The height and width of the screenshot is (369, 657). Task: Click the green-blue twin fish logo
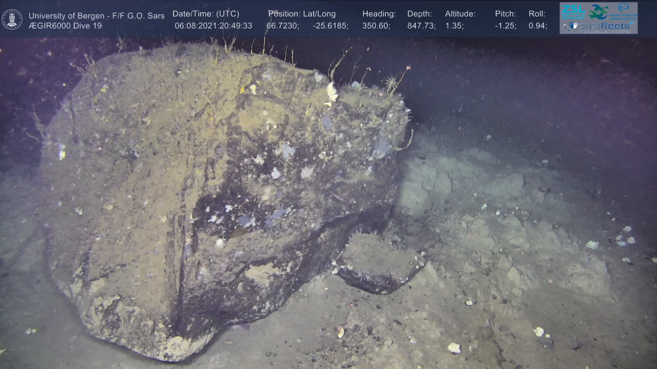[598, 12]
